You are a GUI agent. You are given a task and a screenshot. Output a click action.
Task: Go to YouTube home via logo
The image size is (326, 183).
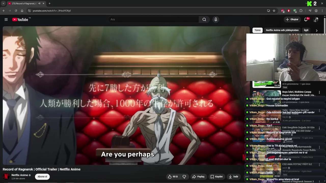(20, 20)
